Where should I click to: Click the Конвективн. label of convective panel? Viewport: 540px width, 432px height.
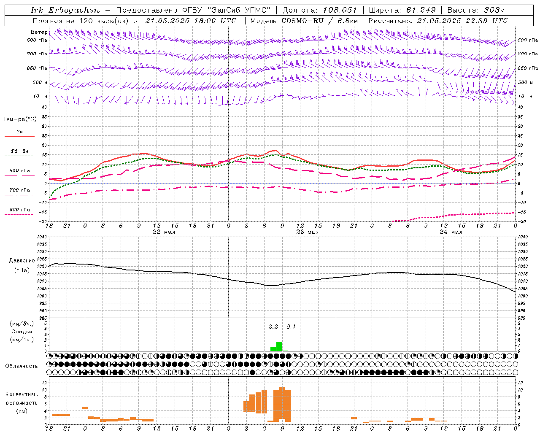click(x=22, y=394)
